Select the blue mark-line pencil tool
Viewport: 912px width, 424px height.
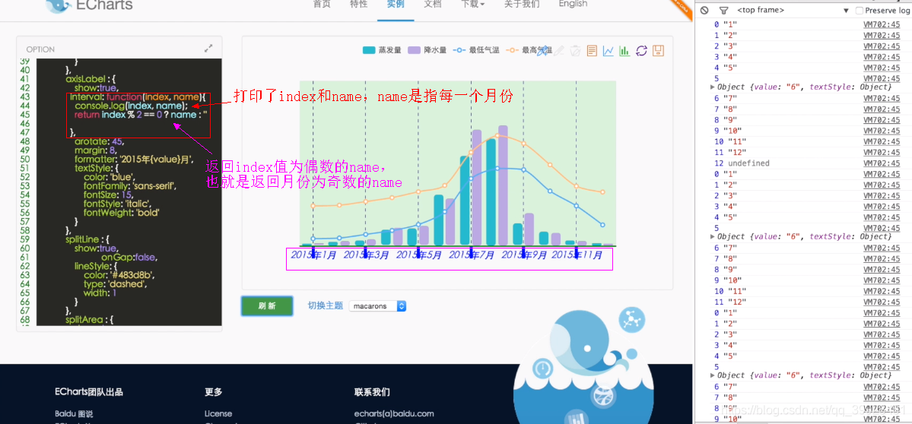(542, 51)
